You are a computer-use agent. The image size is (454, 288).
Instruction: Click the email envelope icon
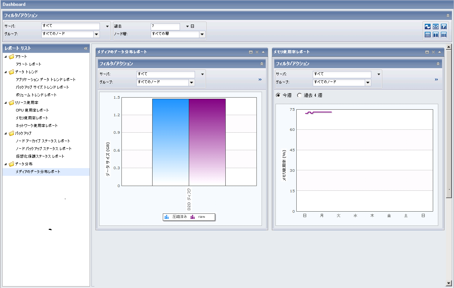435,27
